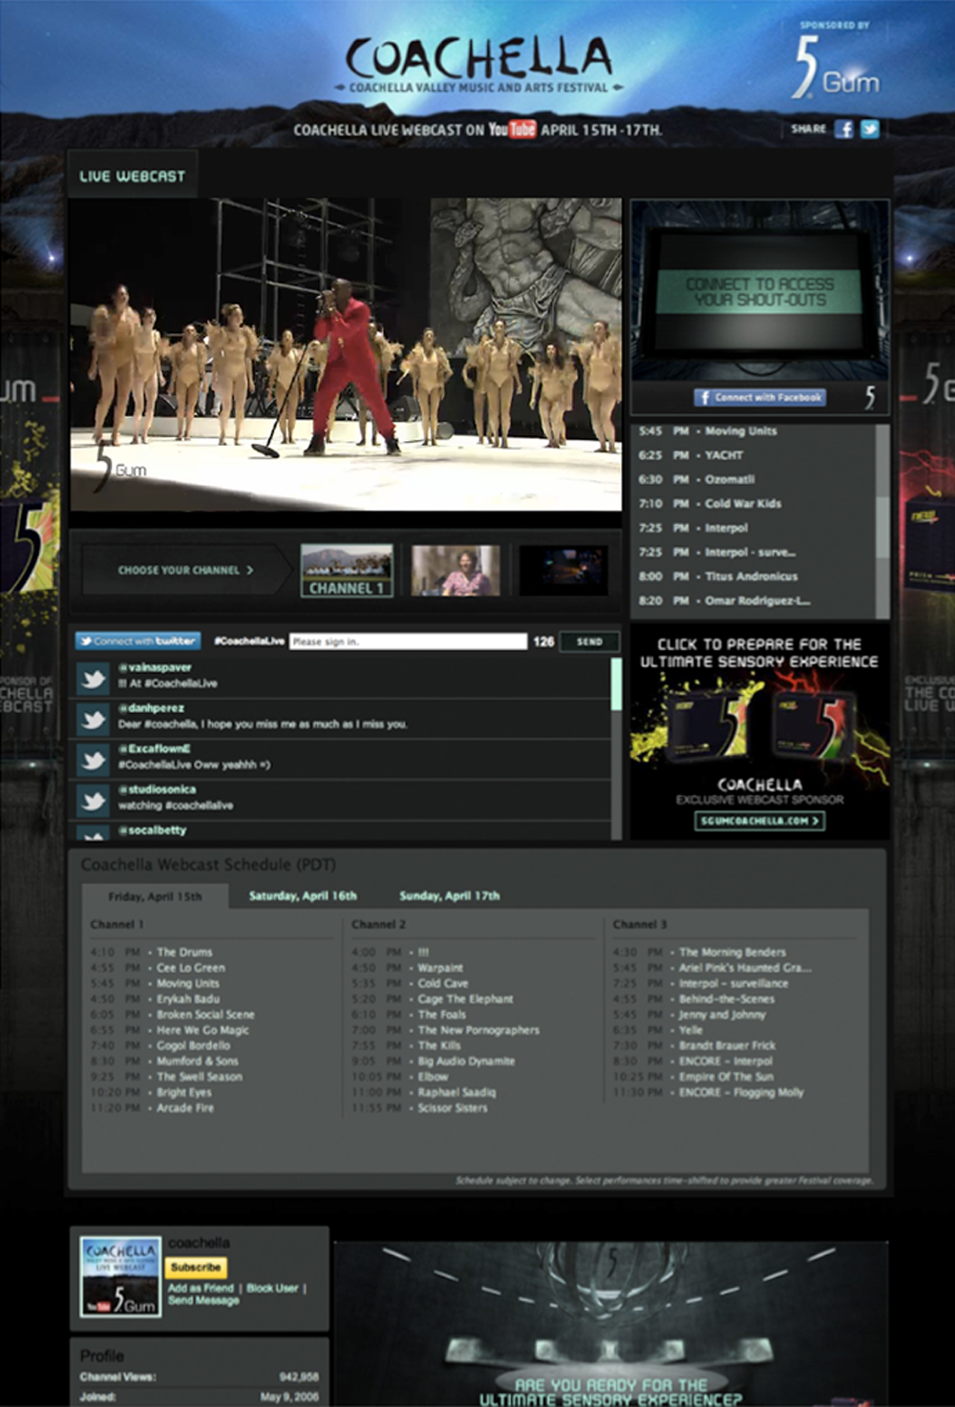Screen dimensions: 955x1407
Task: Open Twitter bird icon beside @ExcaflownE
Action: pyautogui.click(x=94, y=760)
